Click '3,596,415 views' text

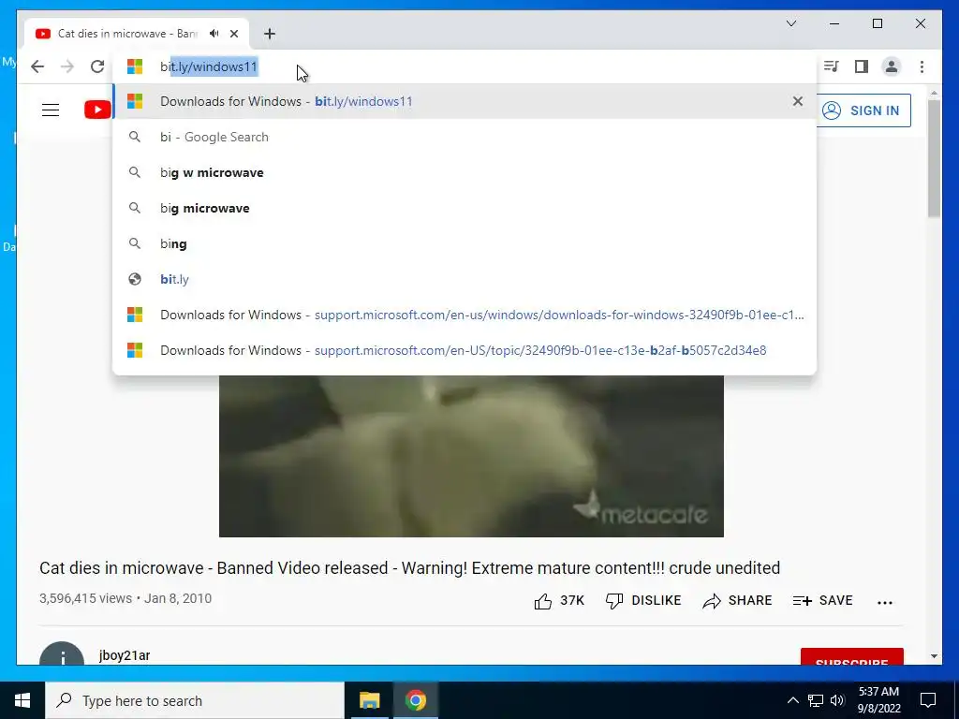click(x=85, y=598)
